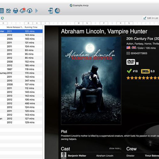Select the row with 85 mins
Viewport: 159px width, 159px height.
click(21, 58)
